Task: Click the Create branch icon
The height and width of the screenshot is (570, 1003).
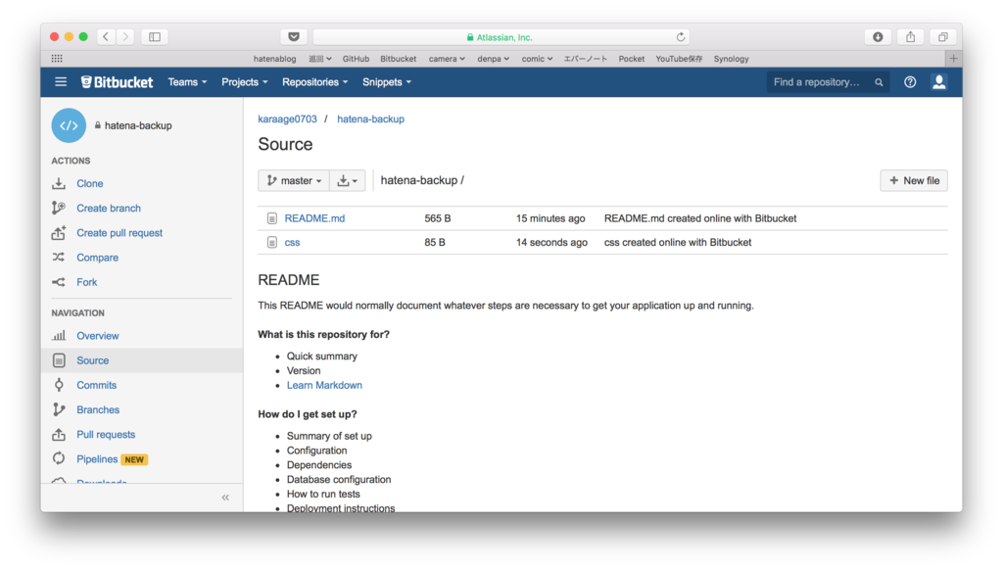Action: [59, 208]
